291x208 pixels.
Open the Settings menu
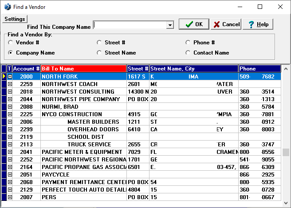pos(15,19)
